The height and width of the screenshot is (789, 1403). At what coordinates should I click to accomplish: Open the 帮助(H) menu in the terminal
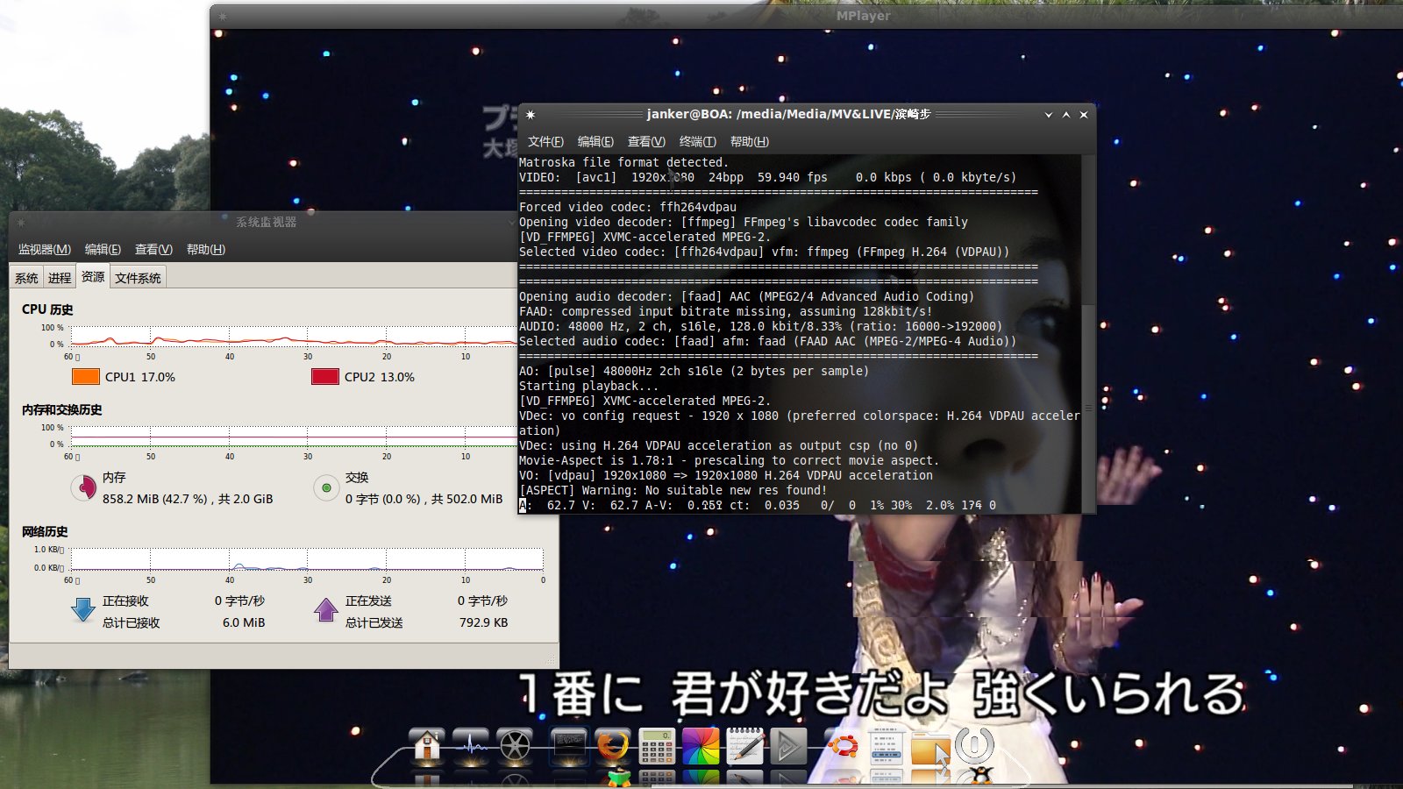click(749, 141)
